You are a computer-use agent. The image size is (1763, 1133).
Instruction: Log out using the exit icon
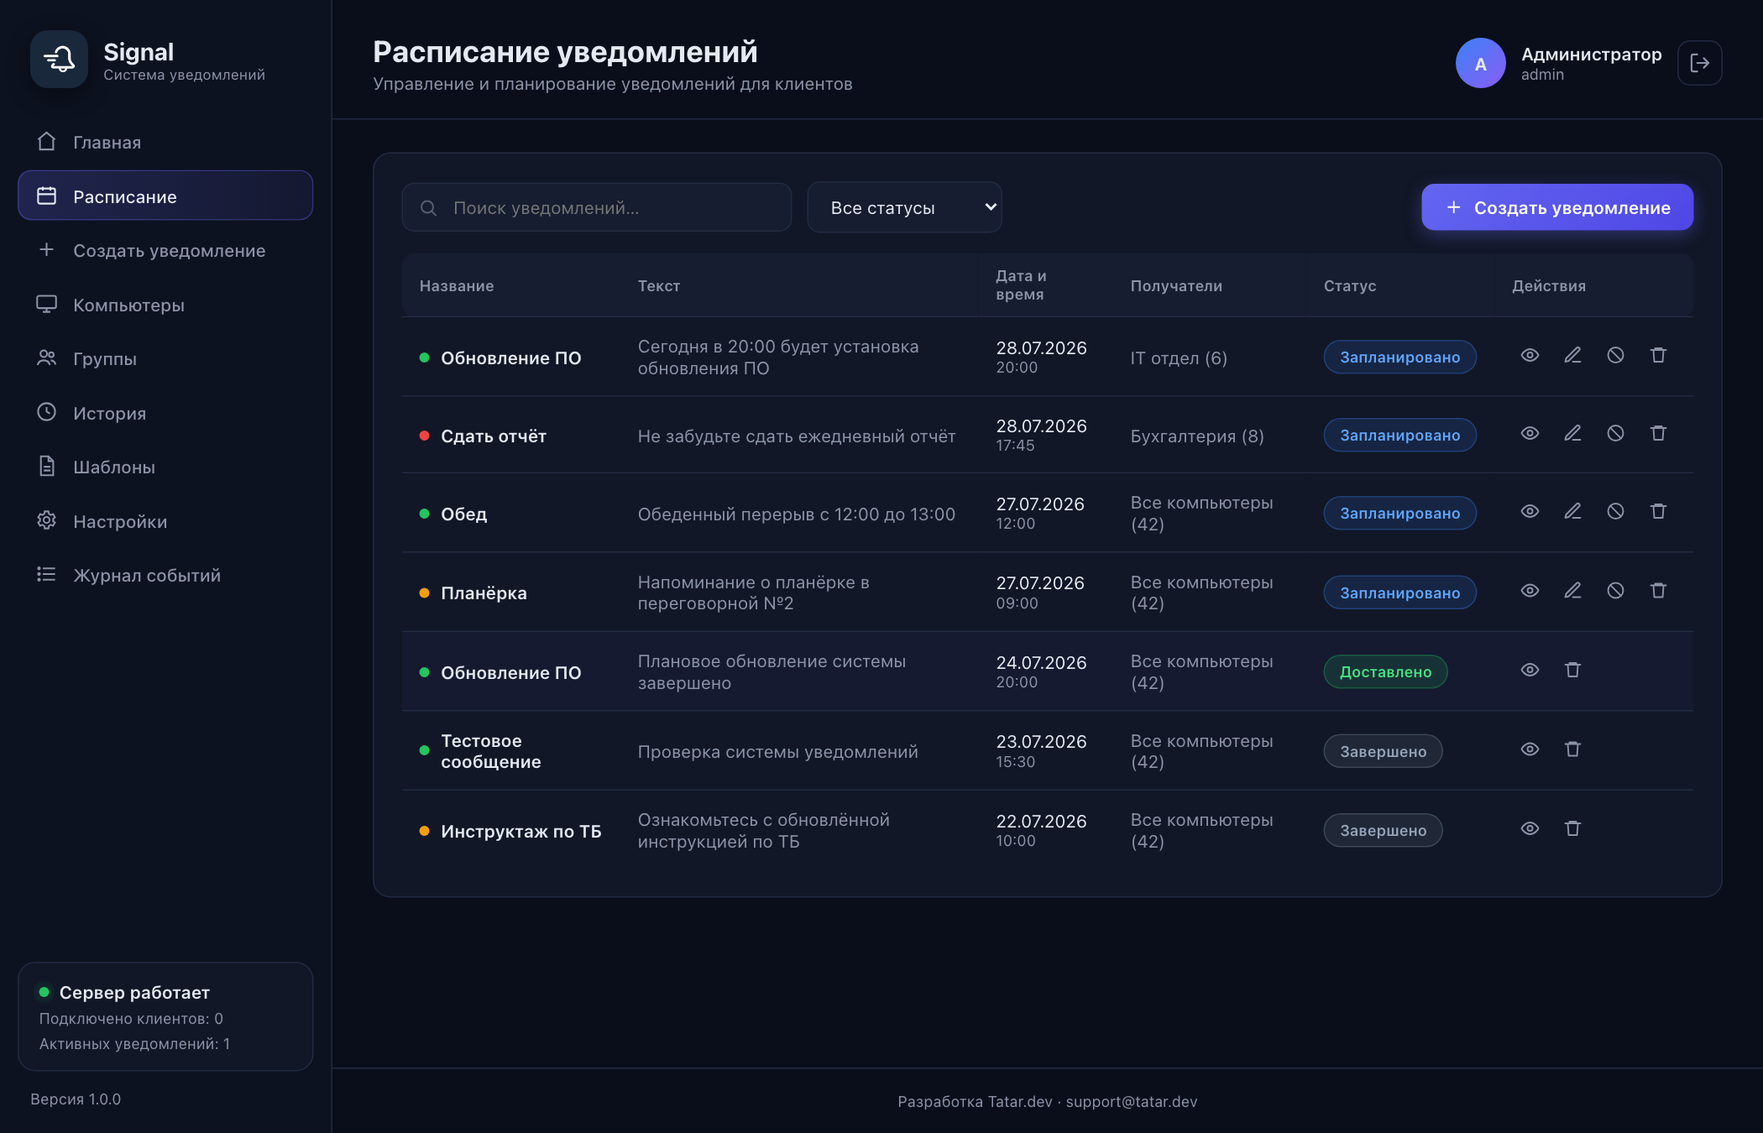pos(1699,63)
